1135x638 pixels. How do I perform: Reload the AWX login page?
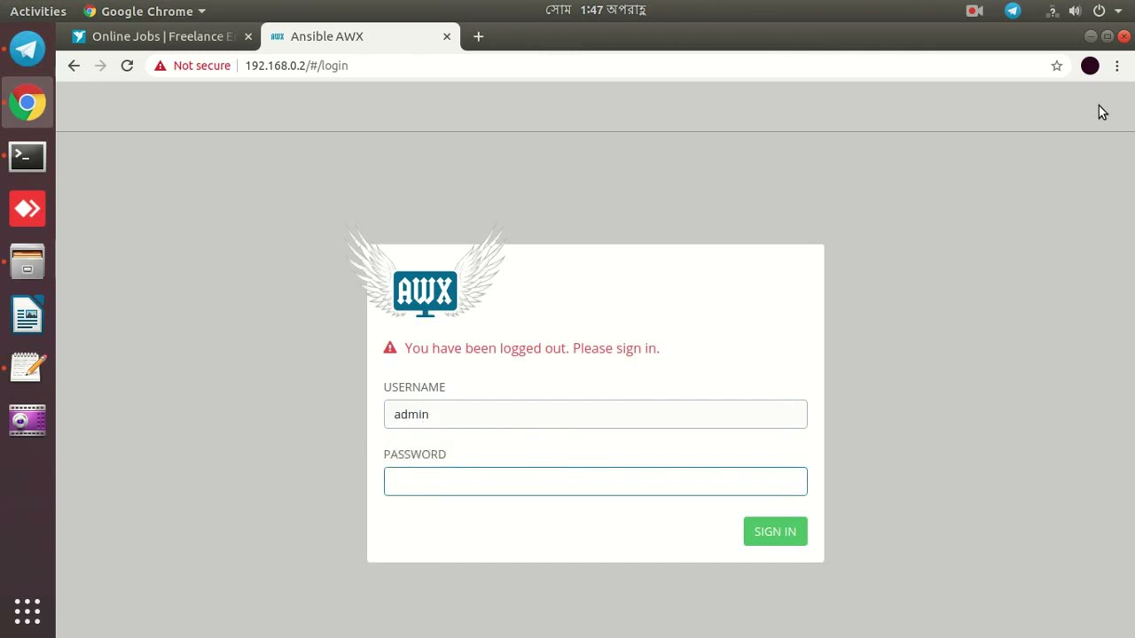tap(127, 66)
